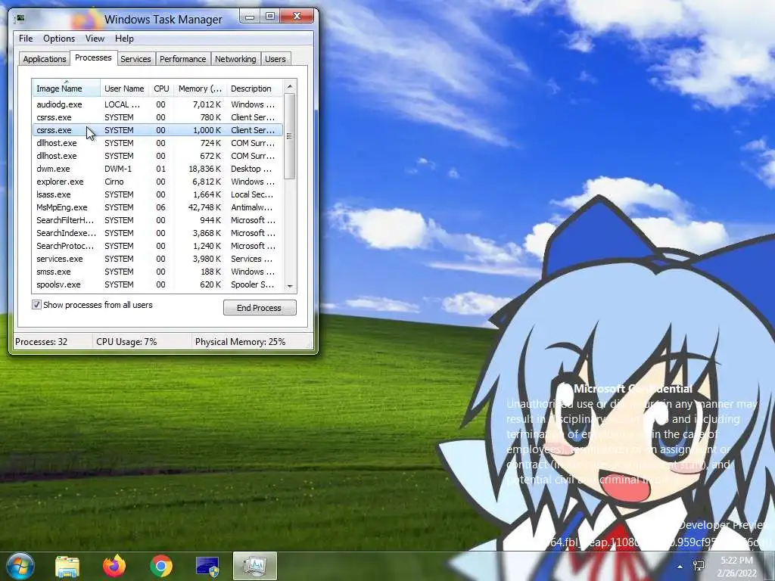
Task: Select the explorer.exe process
Action: [x=157, y=182]
